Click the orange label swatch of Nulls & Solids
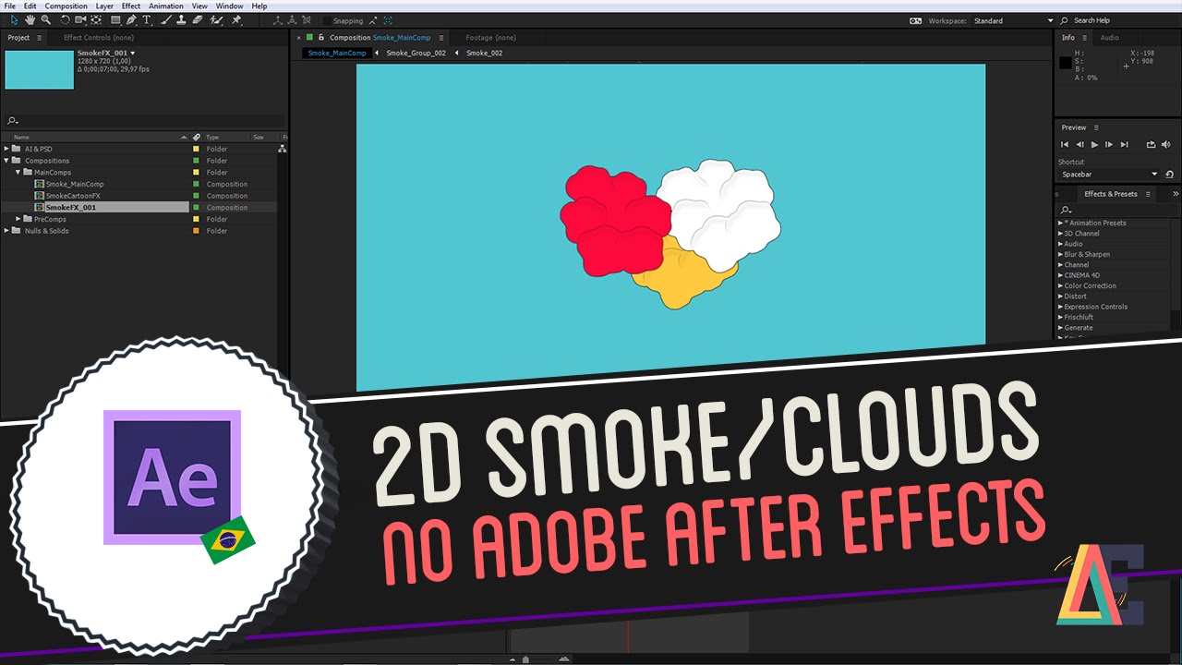This screenshot has height=665, width=1182. (196, 231)
